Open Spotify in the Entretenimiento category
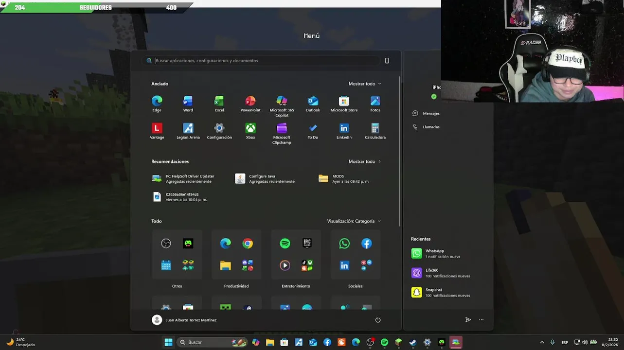624x350 pixels. (285, 244)
